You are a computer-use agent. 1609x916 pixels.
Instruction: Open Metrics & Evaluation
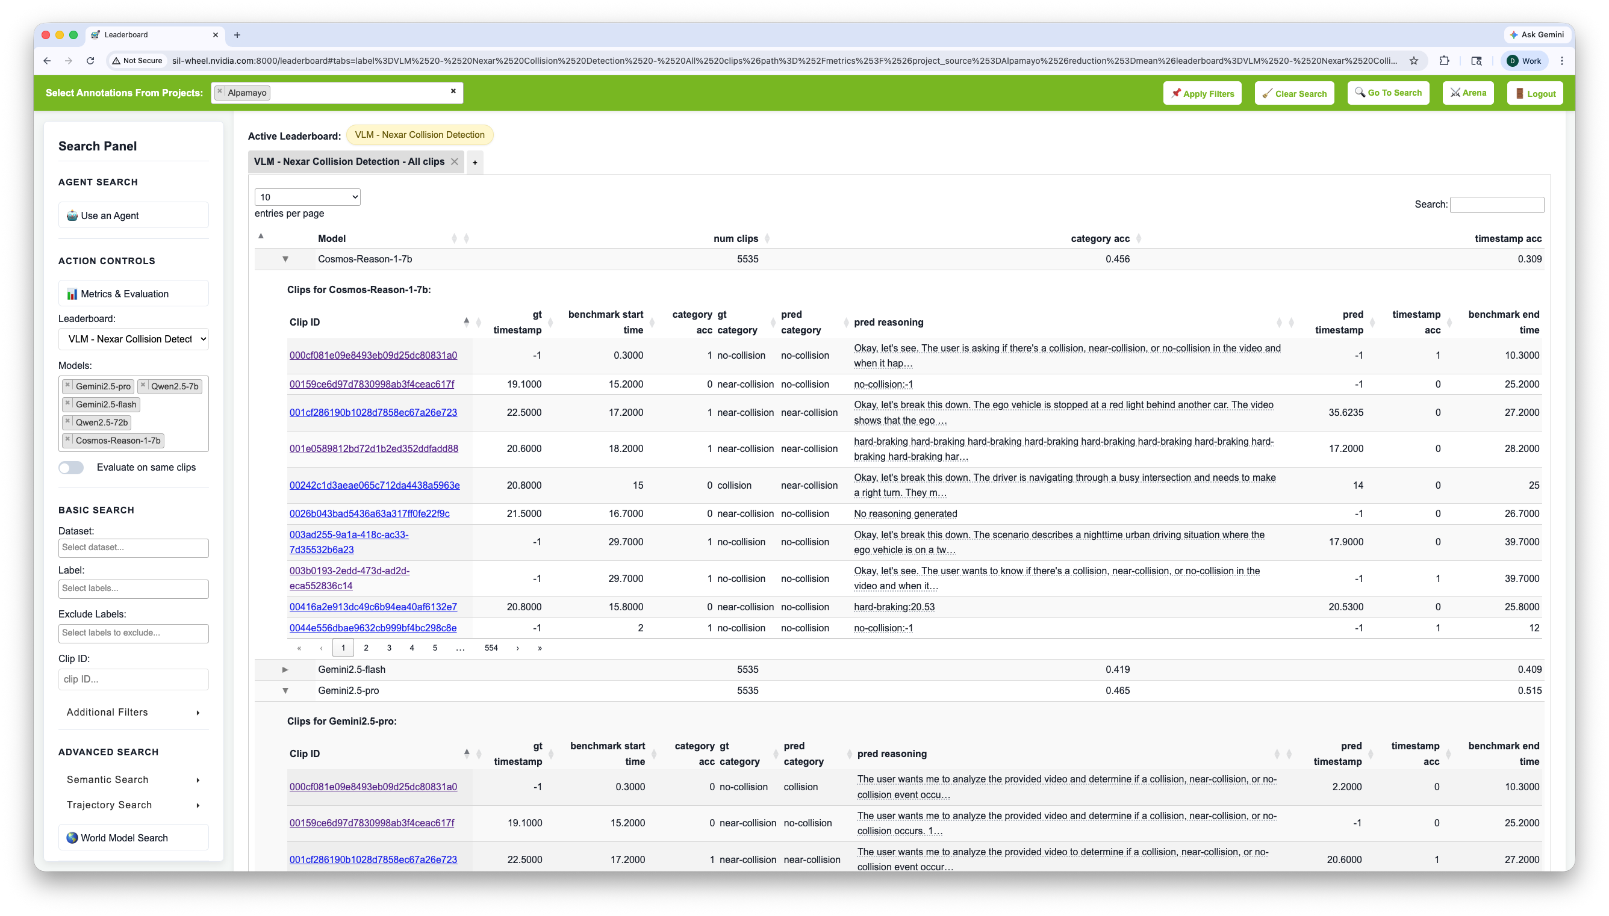click(x=134, y=294)
